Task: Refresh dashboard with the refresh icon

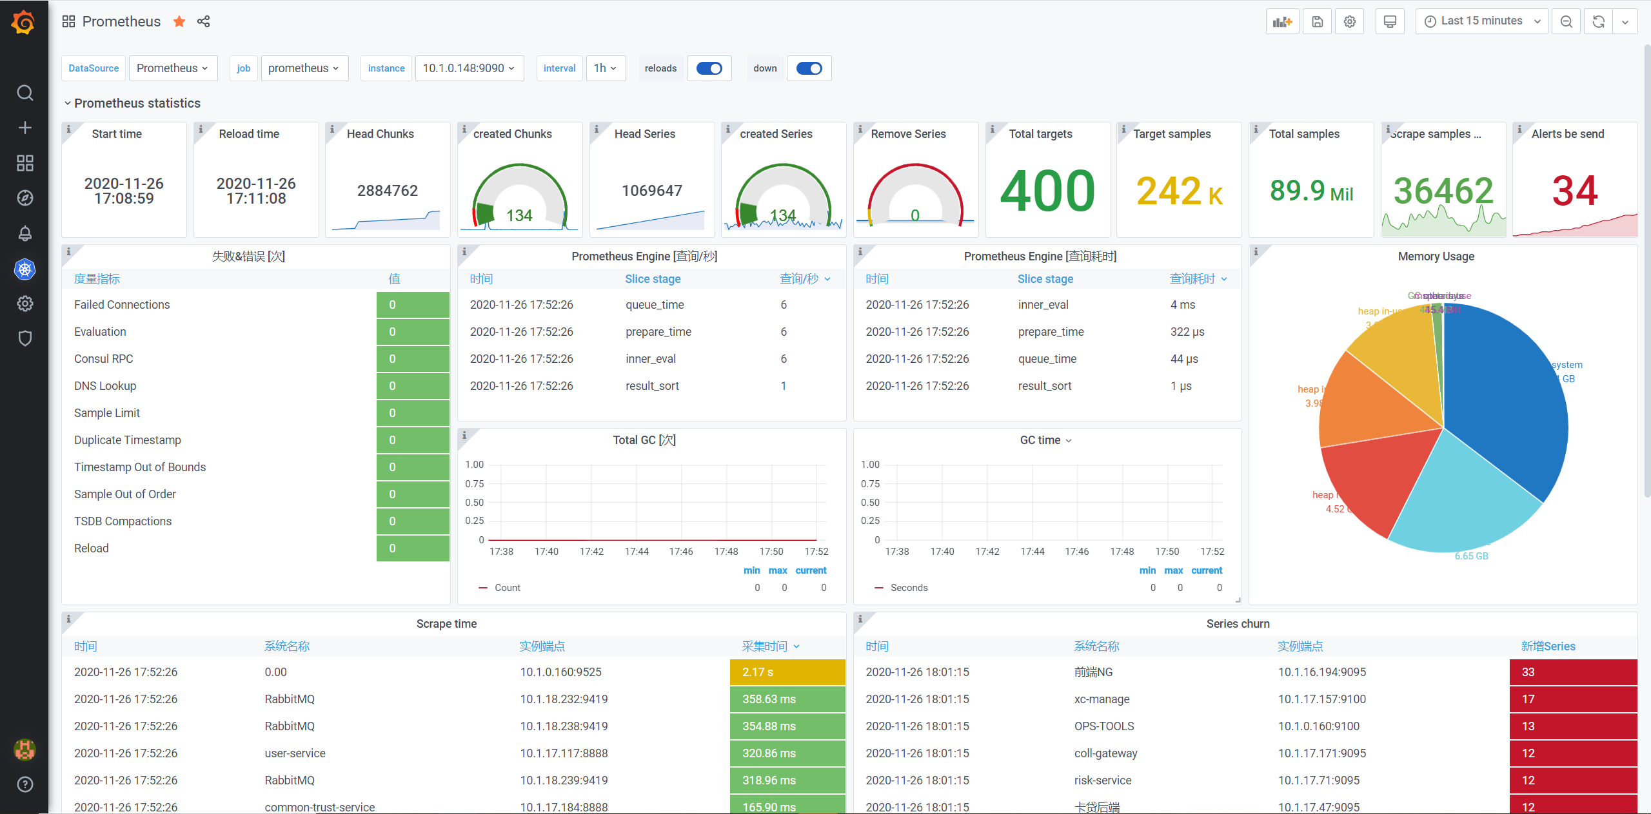Action: (x=1599, y=22)
